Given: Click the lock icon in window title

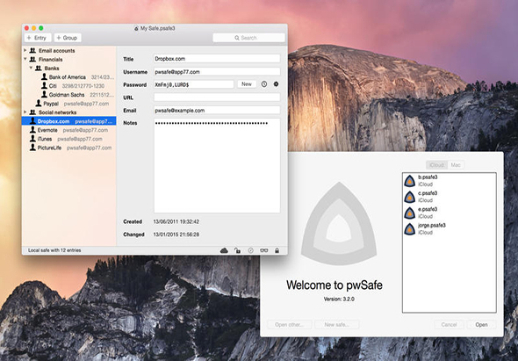Looking at the screenshot, I should tap(136, 28).
